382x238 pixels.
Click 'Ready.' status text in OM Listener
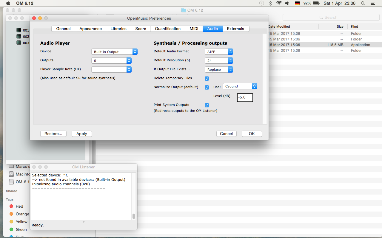click(38, 225)
